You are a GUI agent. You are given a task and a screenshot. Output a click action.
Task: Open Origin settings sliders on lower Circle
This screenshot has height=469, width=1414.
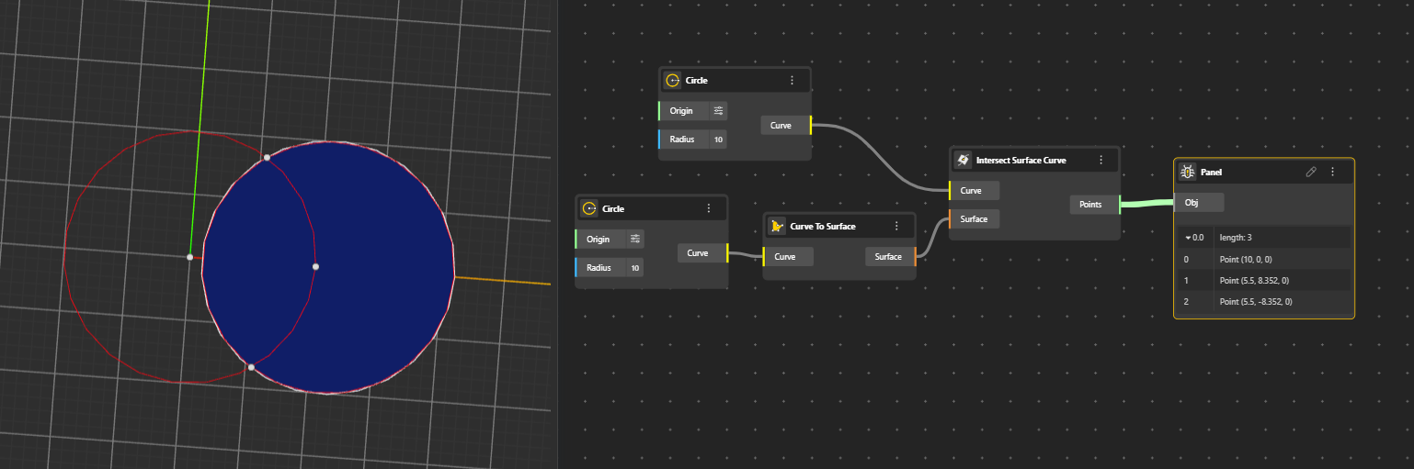coord(635,240)
